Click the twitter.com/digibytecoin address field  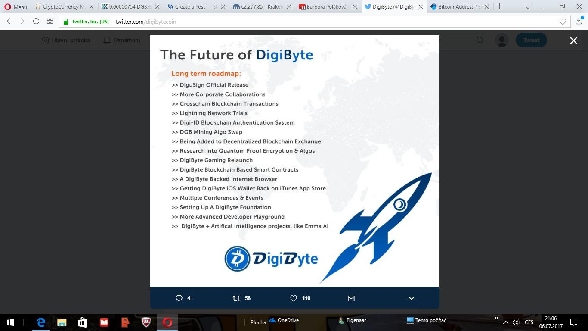click(146, 22)
